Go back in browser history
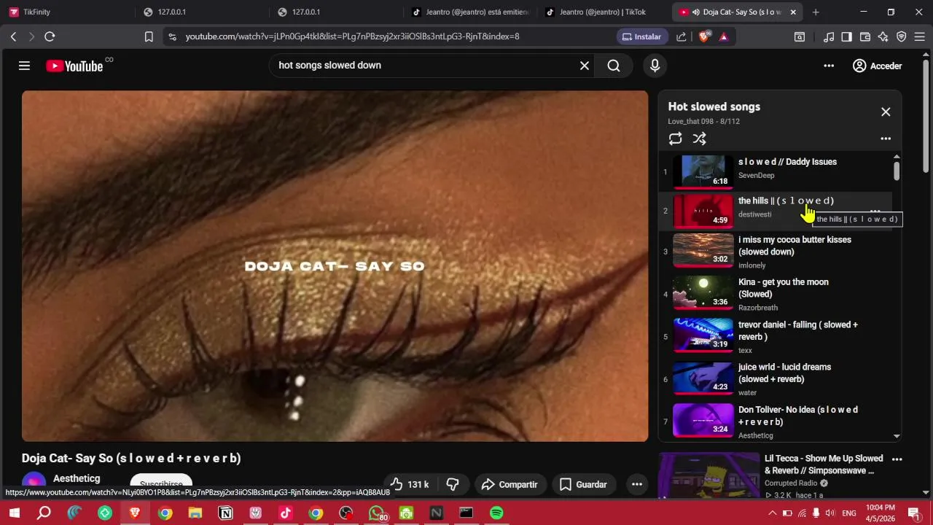Image resolution: width=933 pixels, height=525 pixels. click(13, 36)
